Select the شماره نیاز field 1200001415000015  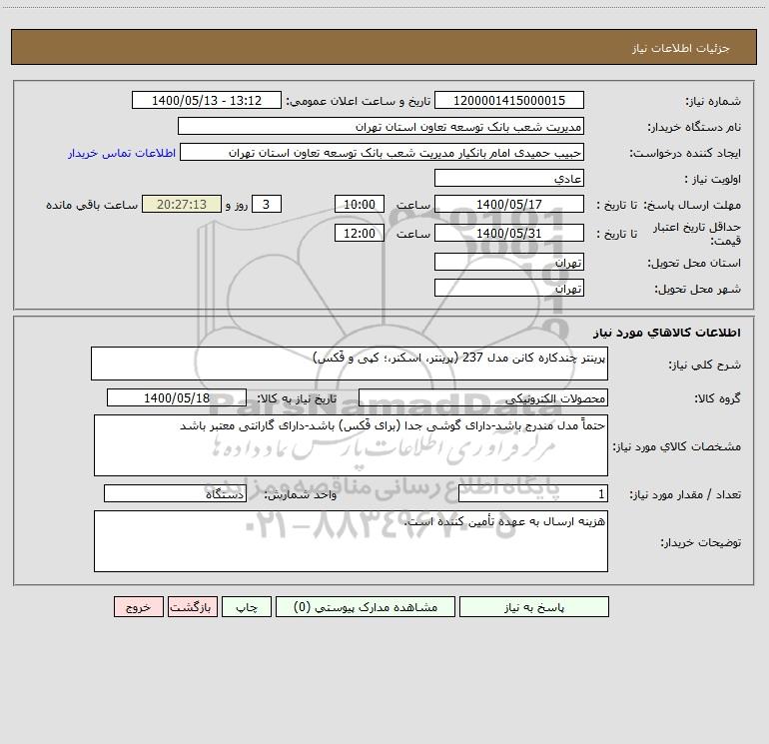click(x=509, y=100)
